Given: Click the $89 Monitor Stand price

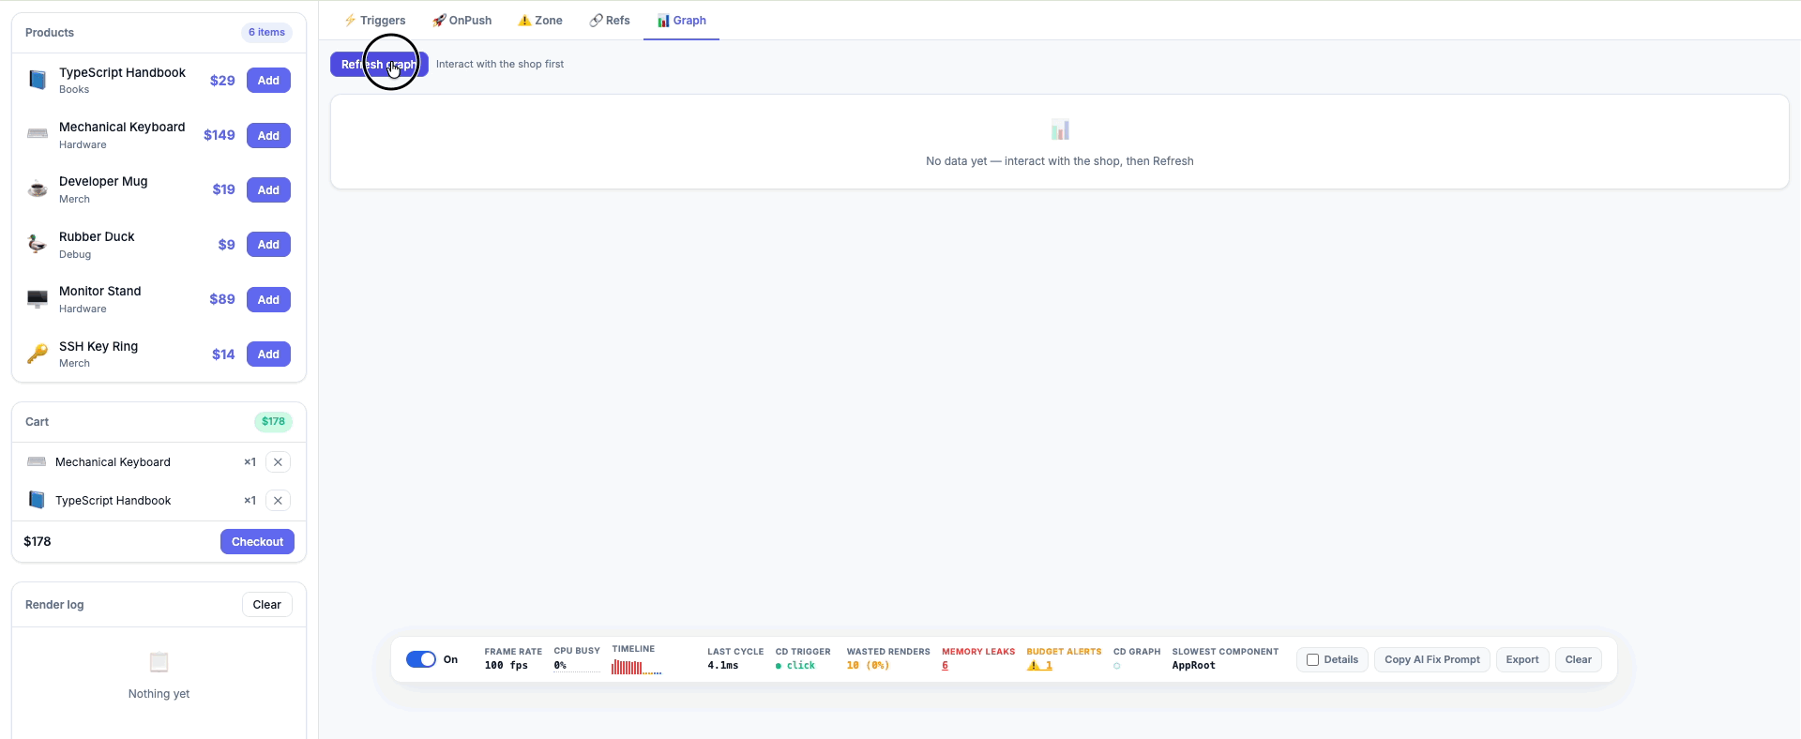Looking at the screenshot, I should 222,299.
